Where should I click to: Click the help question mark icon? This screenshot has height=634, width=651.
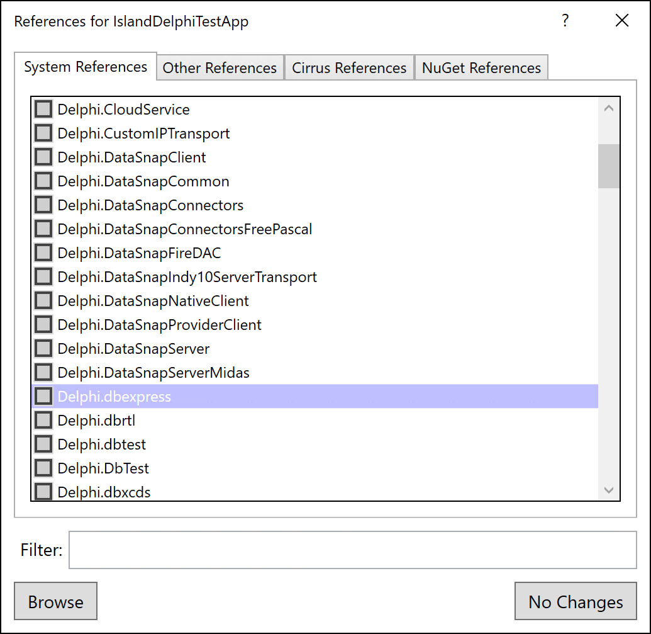tap(565, 20)
